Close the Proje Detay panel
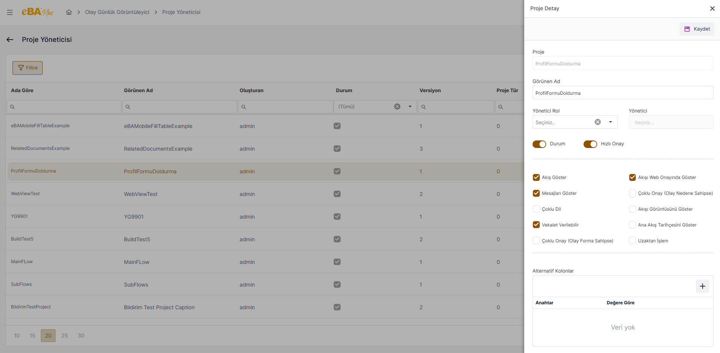 pos(712,8)
